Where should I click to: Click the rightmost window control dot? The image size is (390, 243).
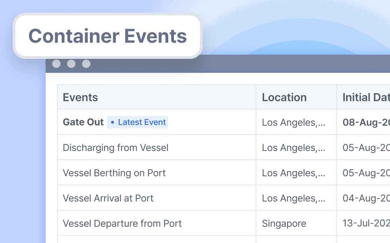(x=86, y=64)
